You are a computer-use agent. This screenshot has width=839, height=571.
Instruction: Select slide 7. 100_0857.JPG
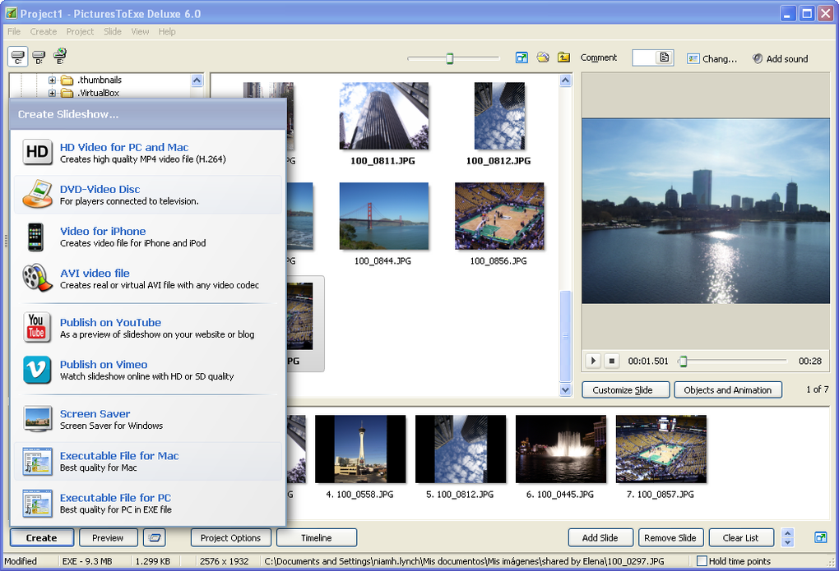(x=661, y=449)
